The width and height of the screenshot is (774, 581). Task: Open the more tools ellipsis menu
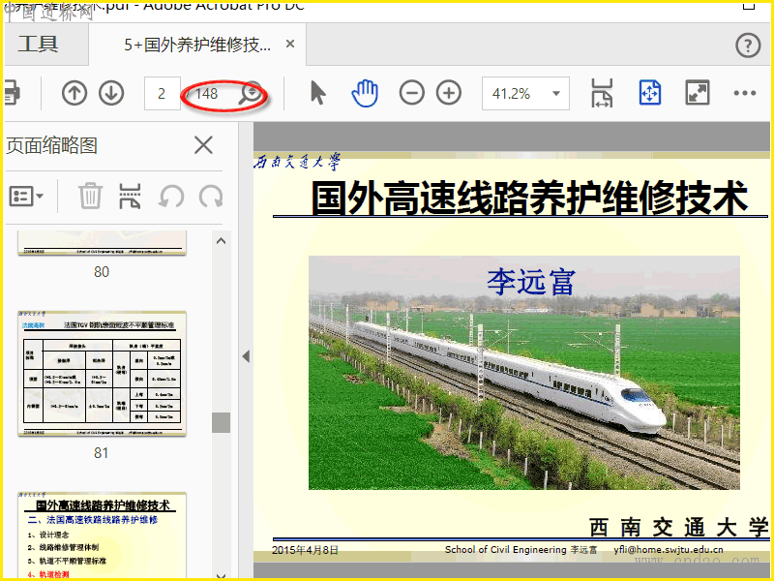click(x=744, y=93)
